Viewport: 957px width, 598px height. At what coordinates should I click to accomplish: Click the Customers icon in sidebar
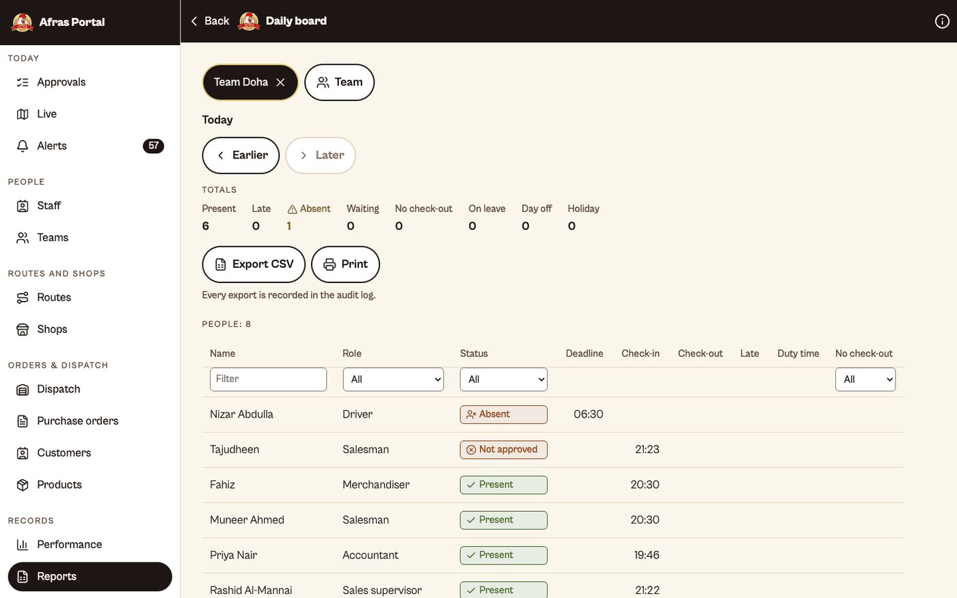click(23, 453)
